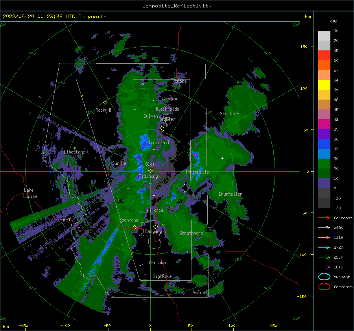This screenshot has width=354, height=331.
Task: Click the Sundre label
Action: [x=119, y=163]
